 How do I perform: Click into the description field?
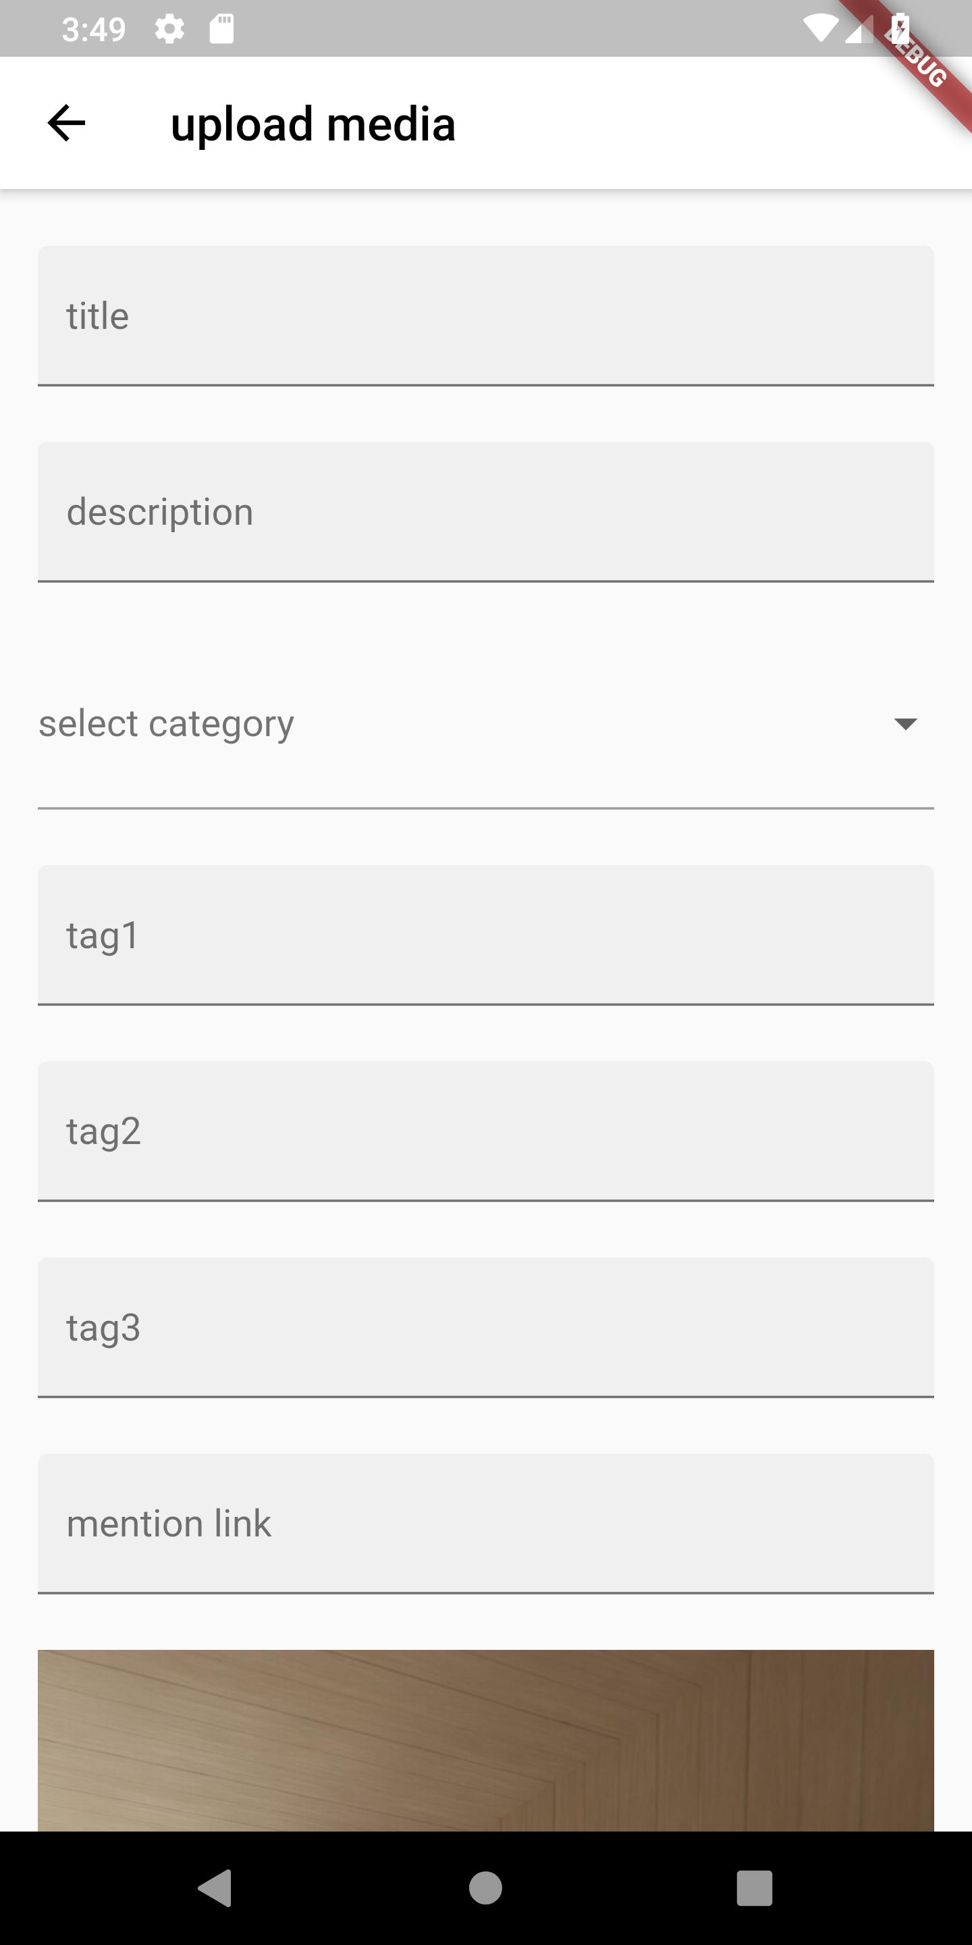point(486,512)
